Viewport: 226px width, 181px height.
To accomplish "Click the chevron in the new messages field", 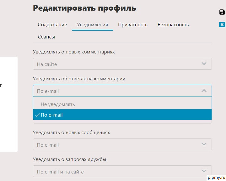I will click(204, 144).
